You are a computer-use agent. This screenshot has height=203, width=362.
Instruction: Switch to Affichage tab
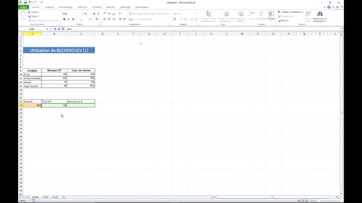(125, 7)
